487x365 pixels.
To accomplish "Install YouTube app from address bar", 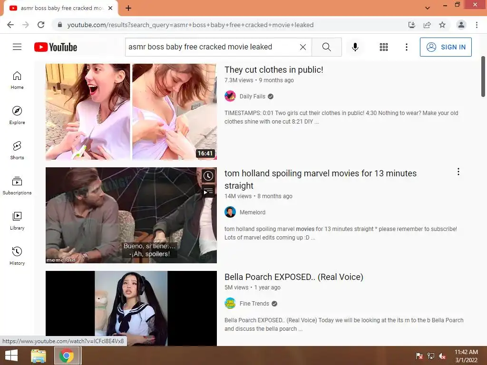I will point(411,25).
